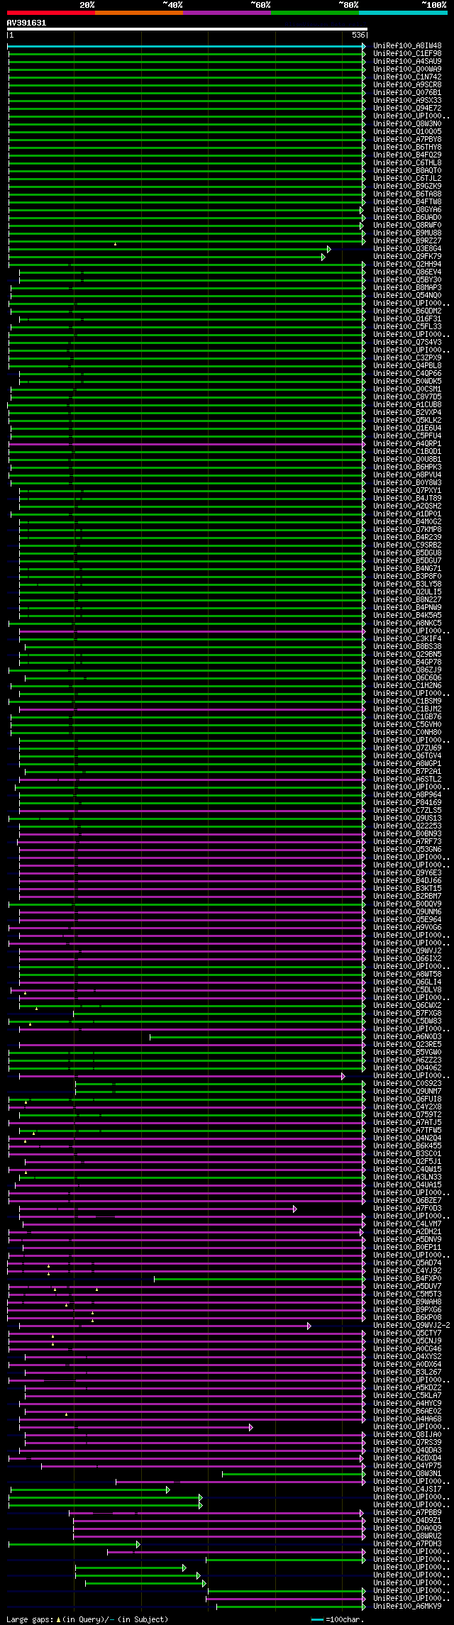Viewport: 454px width, 1625px height.
Task: Click hit label UniRef100_A7PBY8
Action: click(x=407, y=140)
